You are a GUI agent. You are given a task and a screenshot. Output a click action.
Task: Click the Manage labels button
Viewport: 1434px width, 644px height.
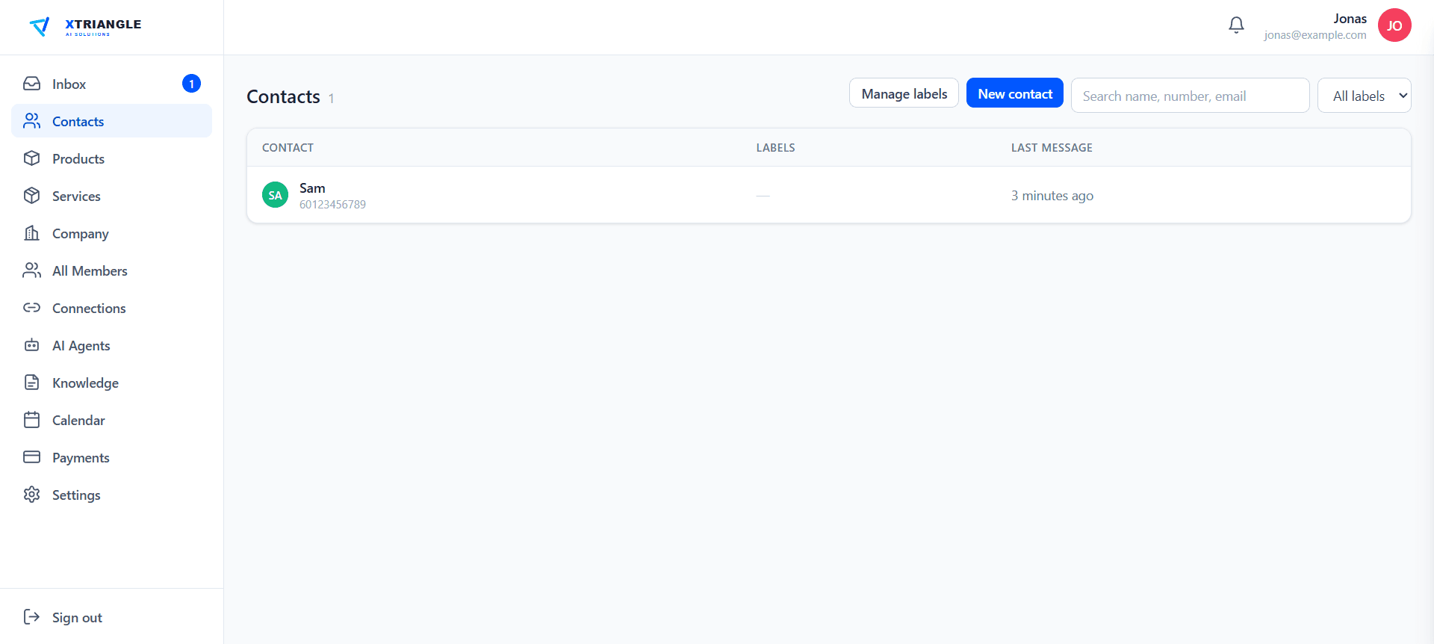pos(904,93)
